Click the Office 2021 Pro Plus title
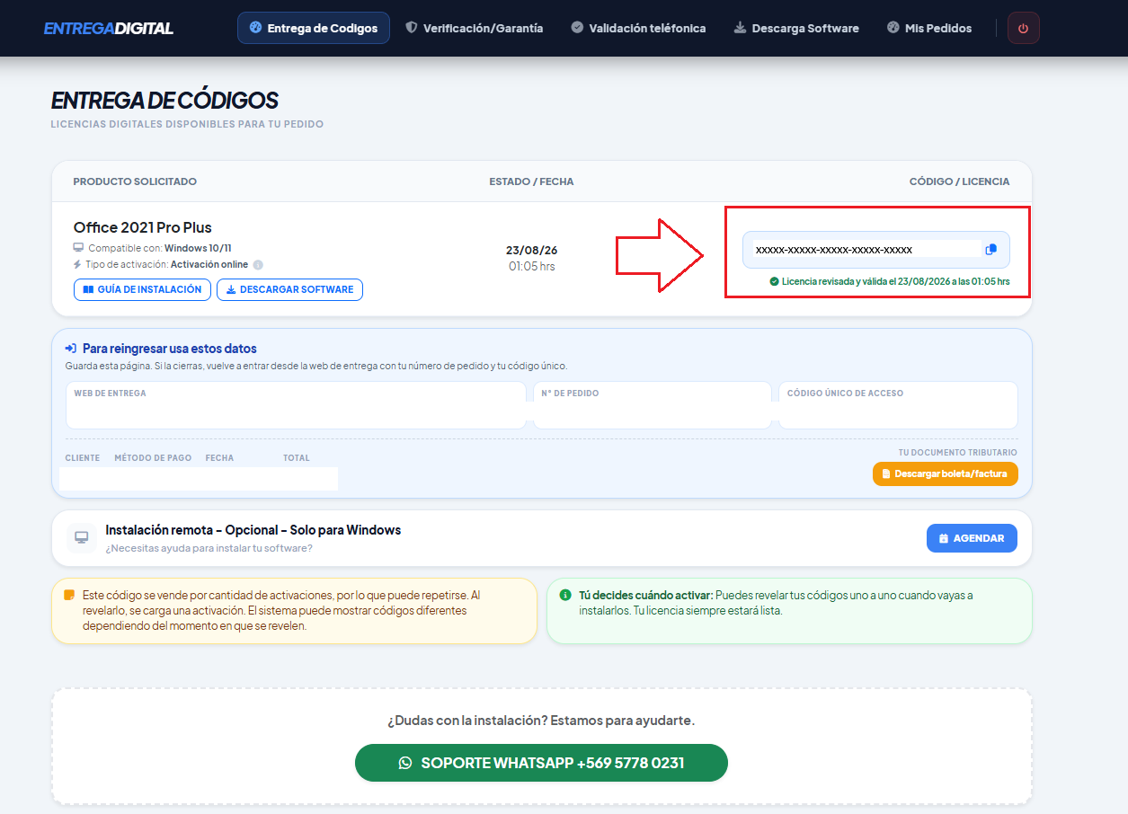 pos(143,227)
